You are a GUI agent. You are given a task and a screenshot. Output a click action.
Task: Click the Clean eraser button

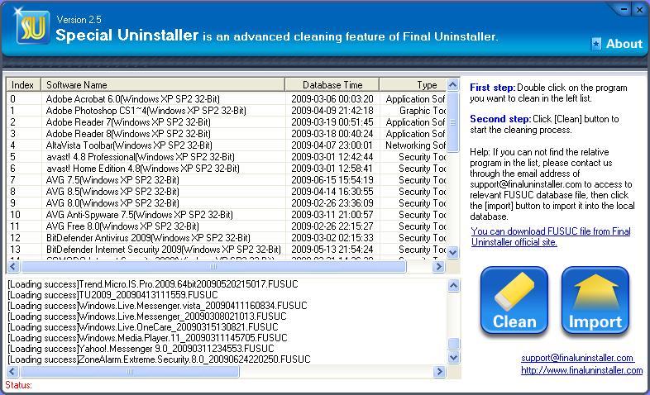514,301
